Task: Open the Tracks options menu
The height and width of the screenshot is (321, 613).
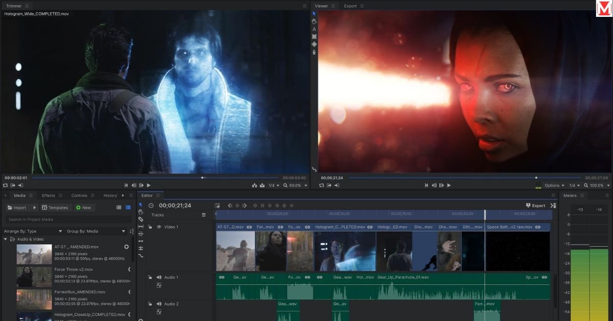Action: [204, 215]
